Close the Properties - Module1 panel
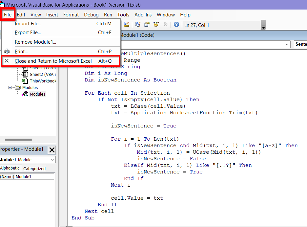 [52, 150]
